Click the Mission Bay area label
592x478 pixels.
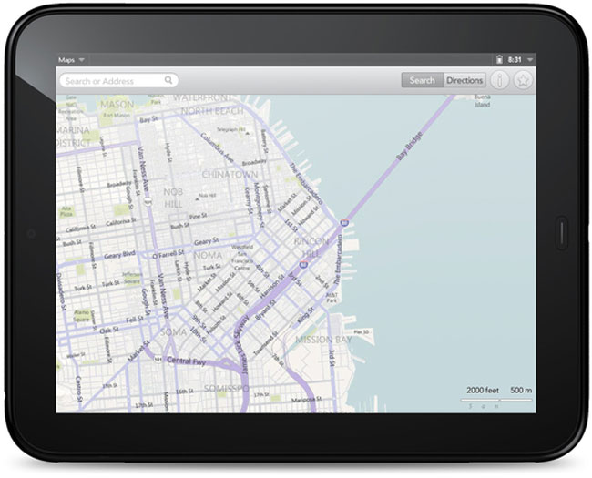pos(322,340)
